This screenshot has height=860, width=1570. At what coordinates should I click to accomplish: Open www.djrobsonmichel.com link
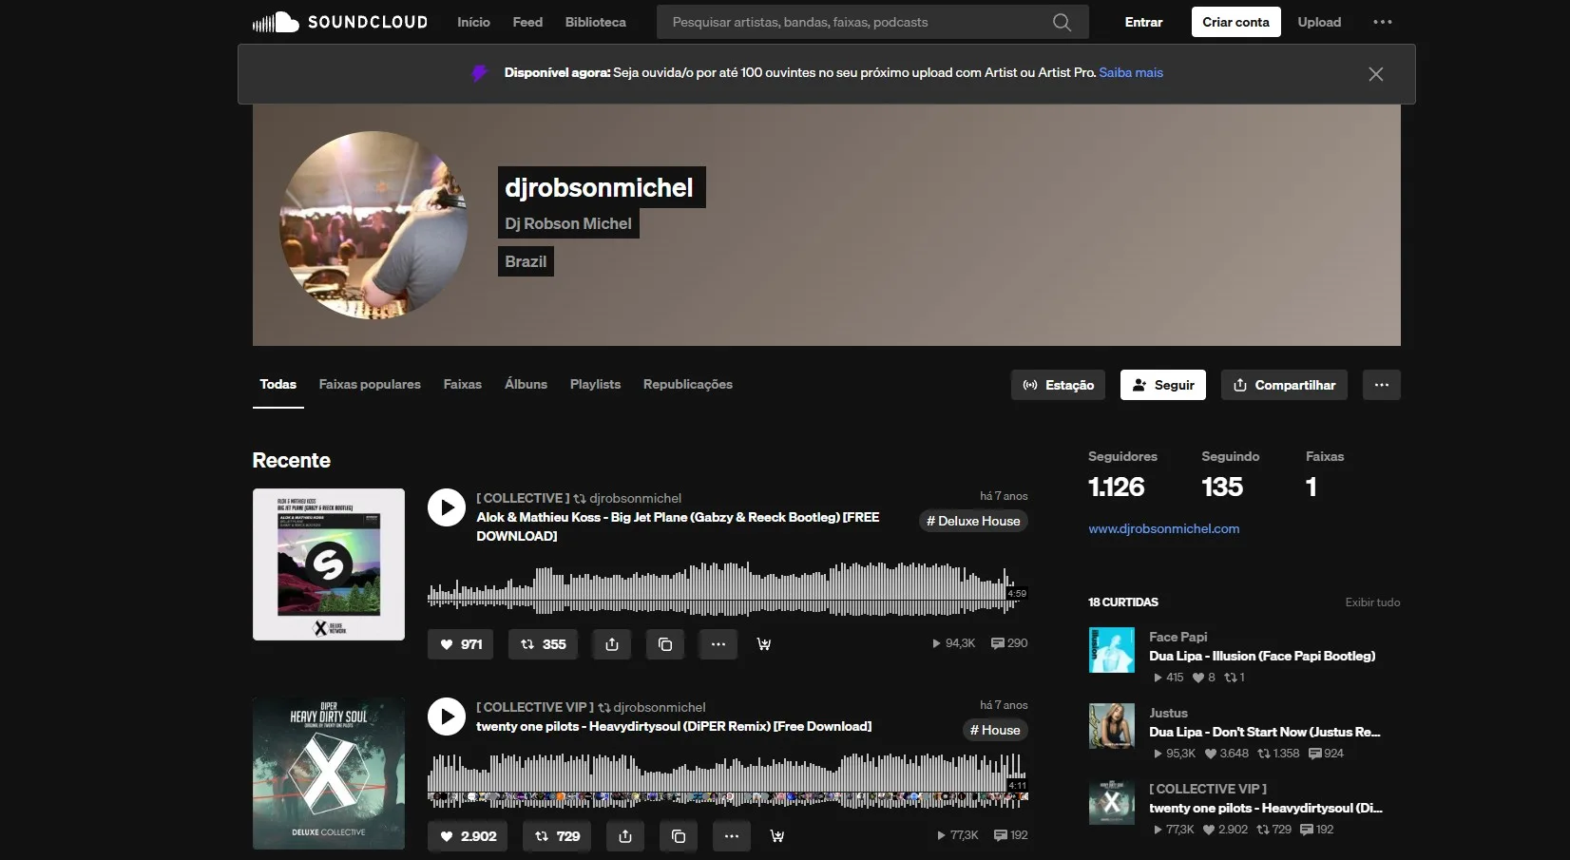pos(1164,528)
